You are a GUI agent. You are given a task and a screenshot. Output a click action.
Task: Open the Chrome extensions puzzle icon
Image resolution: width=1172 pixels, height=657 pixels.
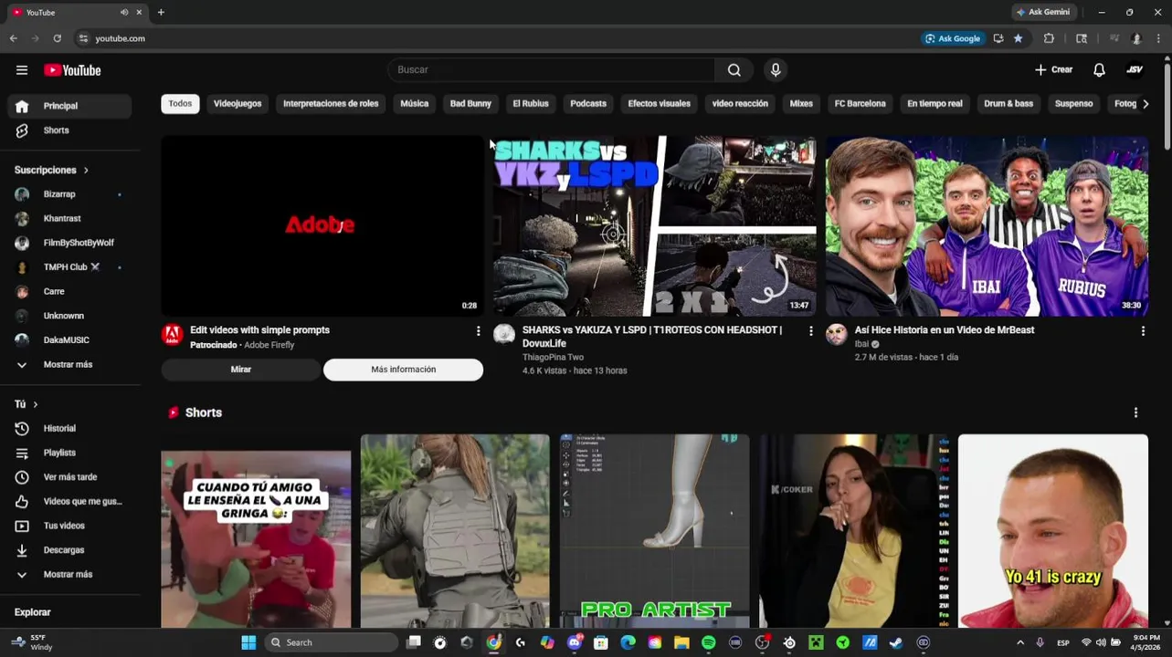point(1049,38)
